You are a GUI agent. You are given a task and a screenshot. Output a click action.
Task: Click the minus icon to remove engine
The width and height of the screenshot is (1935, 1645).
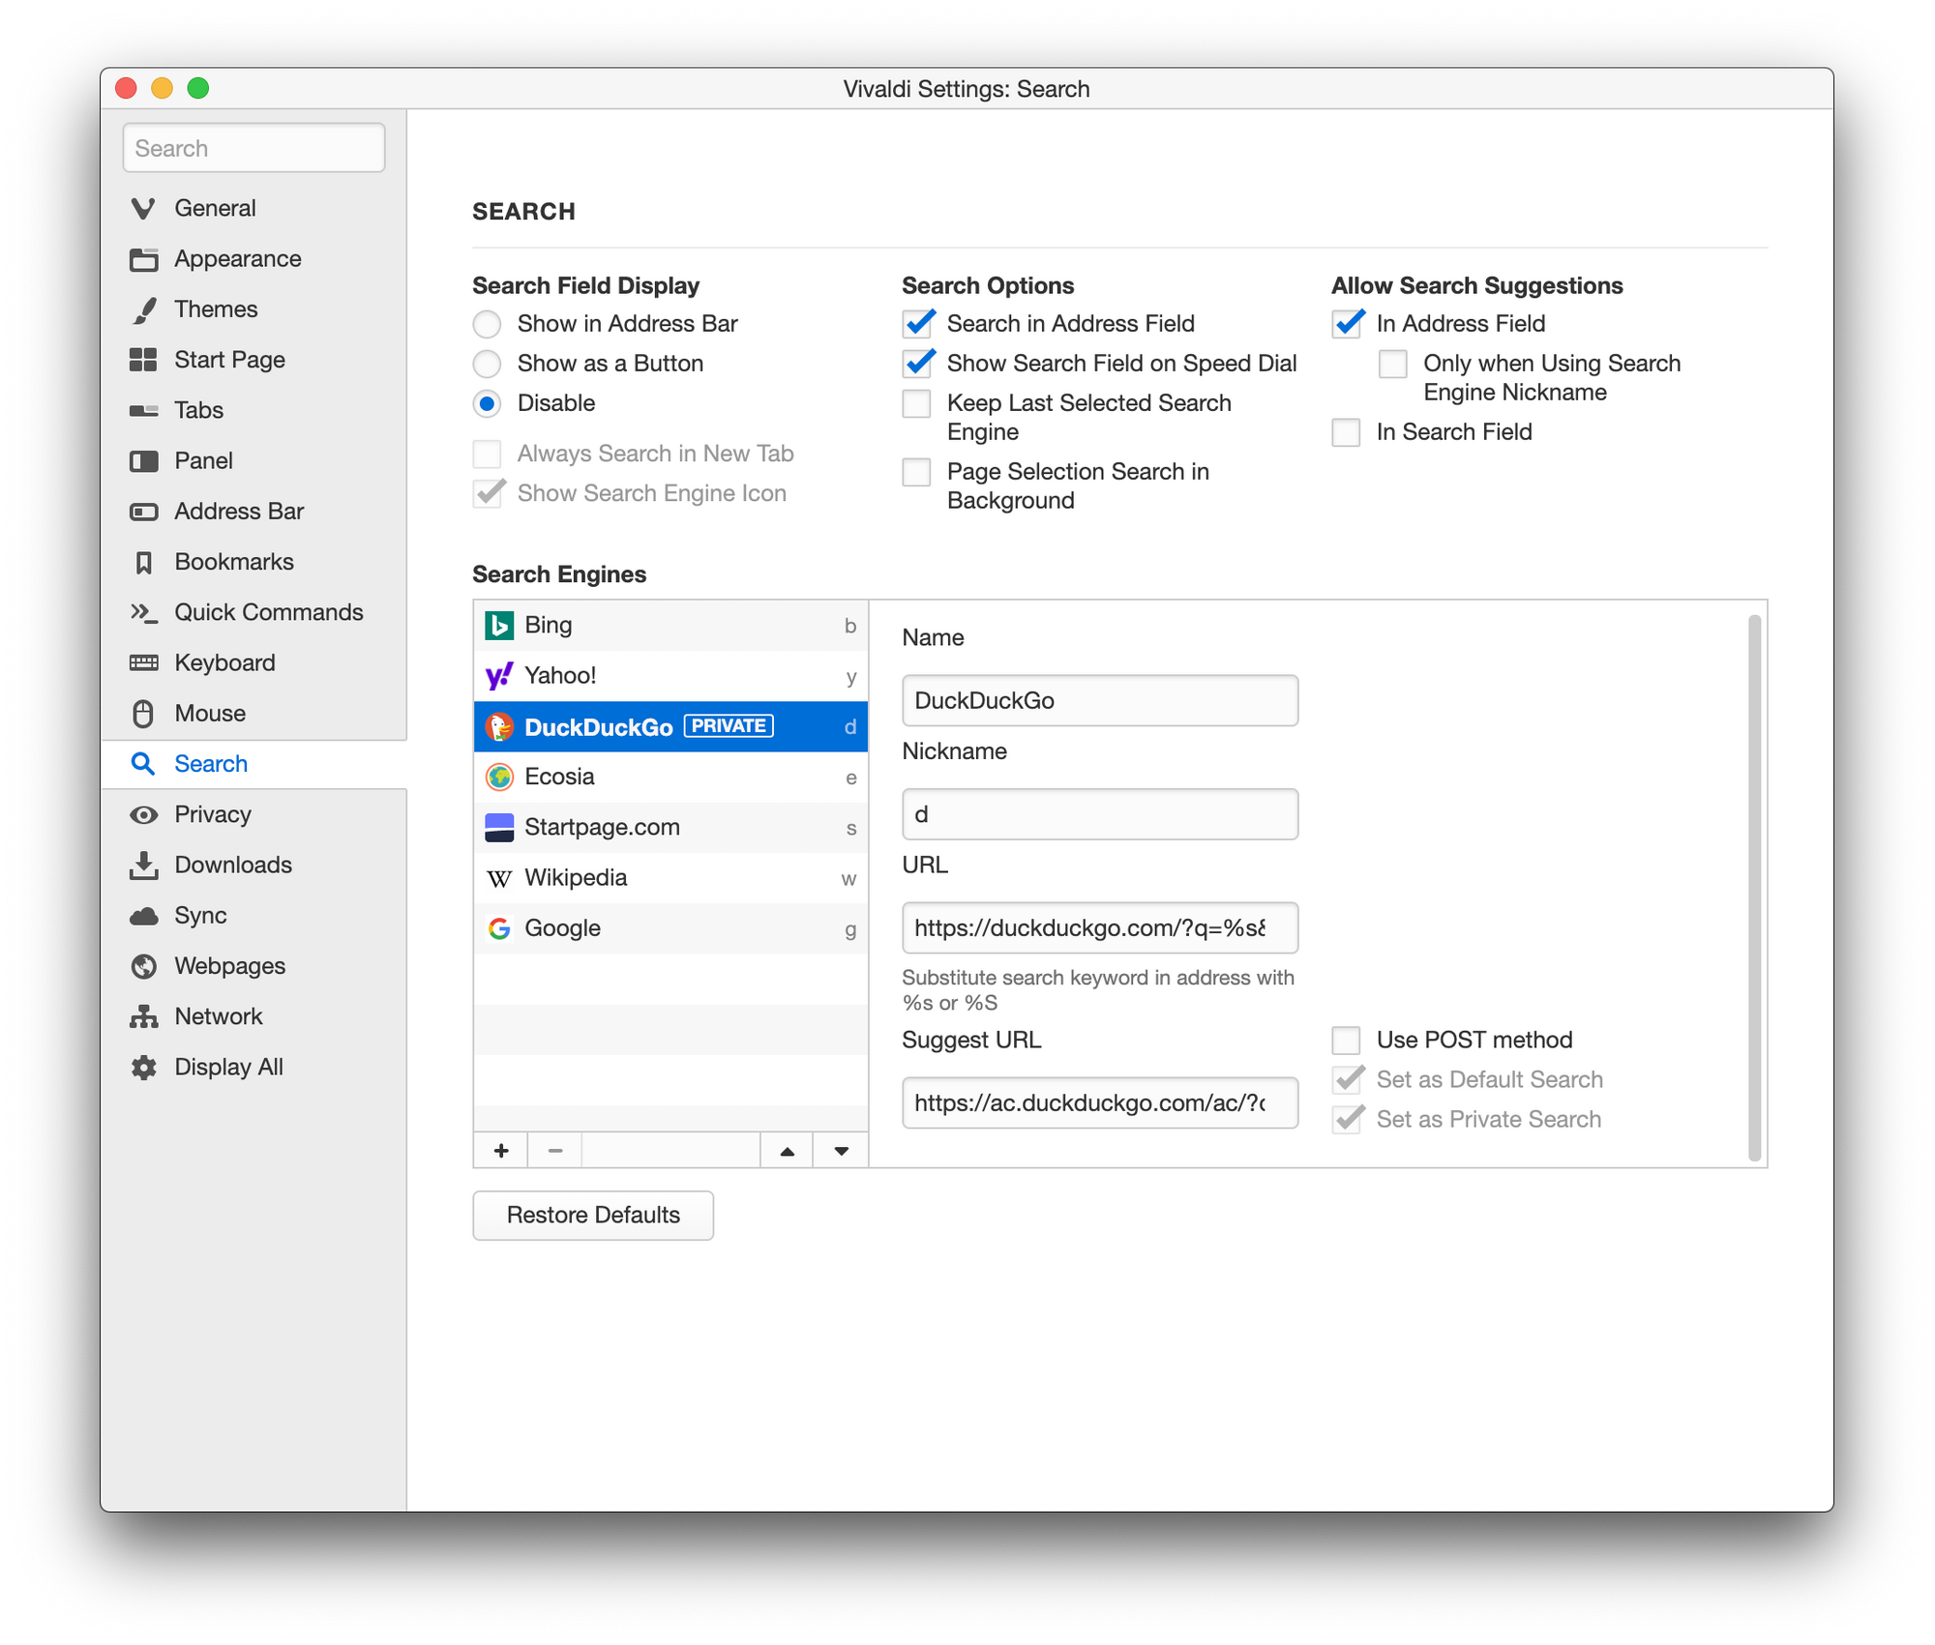554,1151
